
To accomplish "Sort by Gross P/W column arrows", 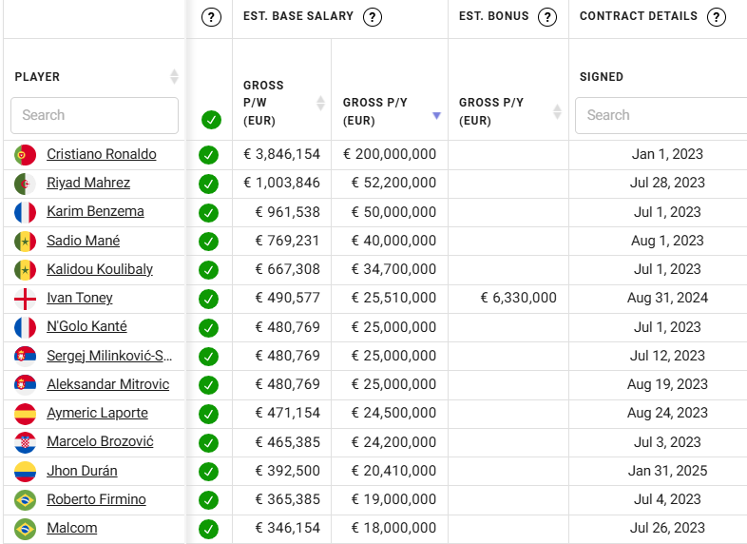I will [x=320, y=103].
